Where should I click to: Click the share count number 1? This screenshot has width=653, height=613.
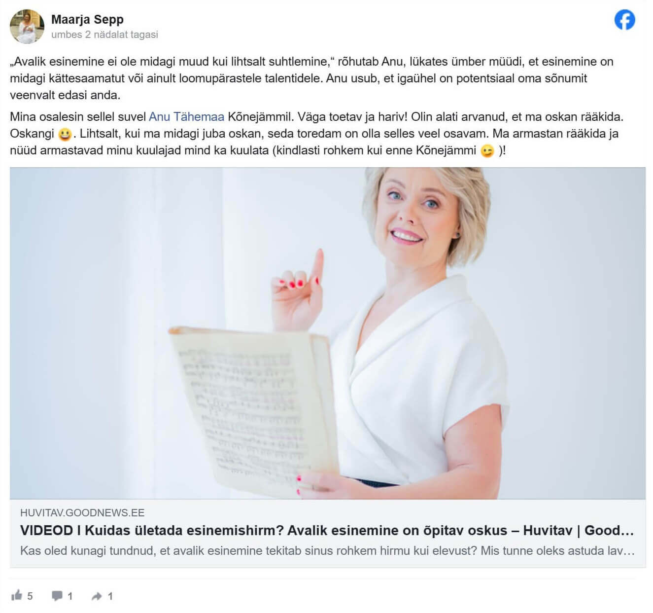pyautogui.click(x=110, y=596)
